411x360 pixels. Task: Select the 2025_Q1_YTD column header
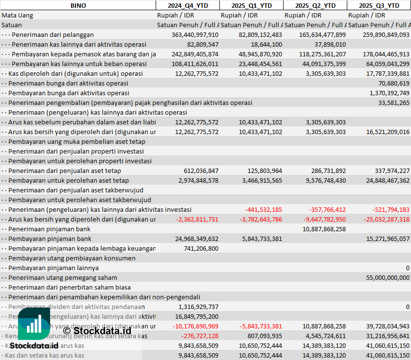[251, 5]
